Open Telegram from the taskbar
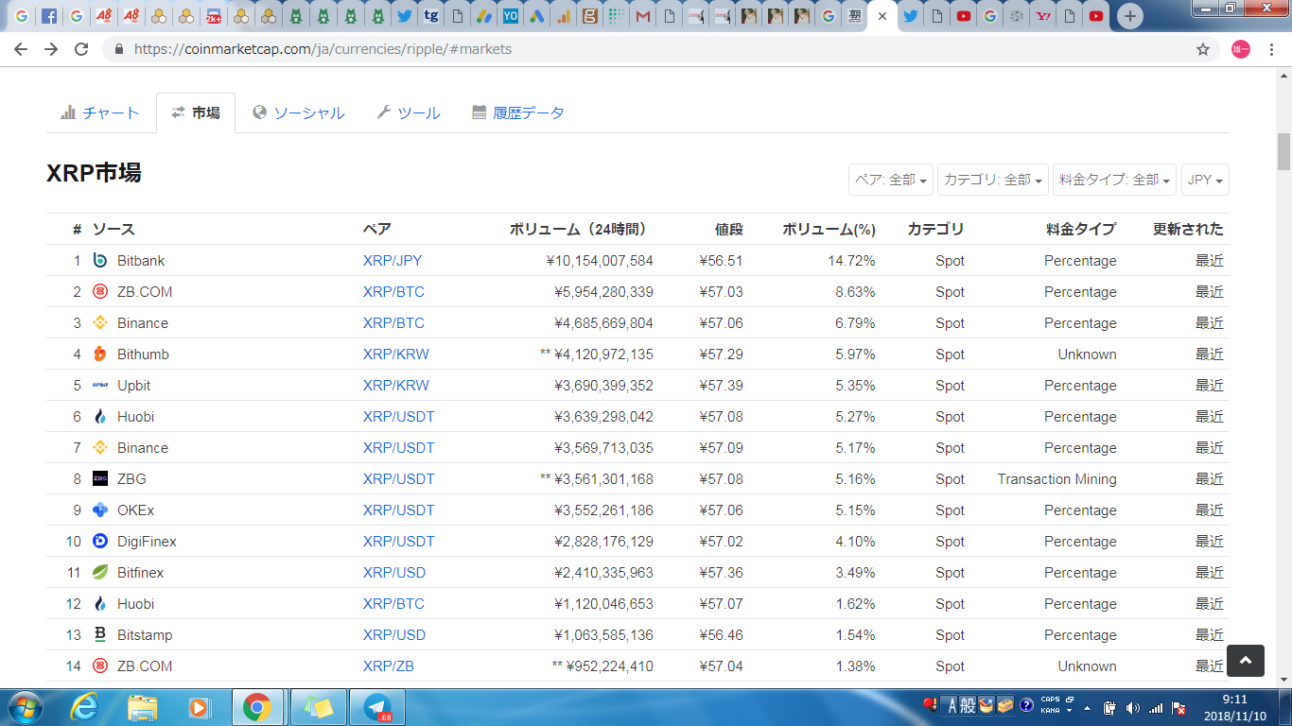The height and width of the screenshot is (726, 1292). point(378,707)
